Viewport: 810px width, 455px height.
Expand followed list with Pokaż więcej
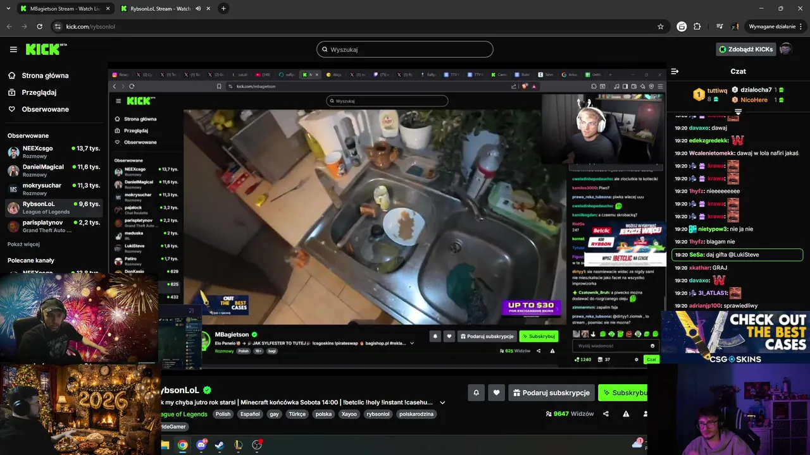23,244
